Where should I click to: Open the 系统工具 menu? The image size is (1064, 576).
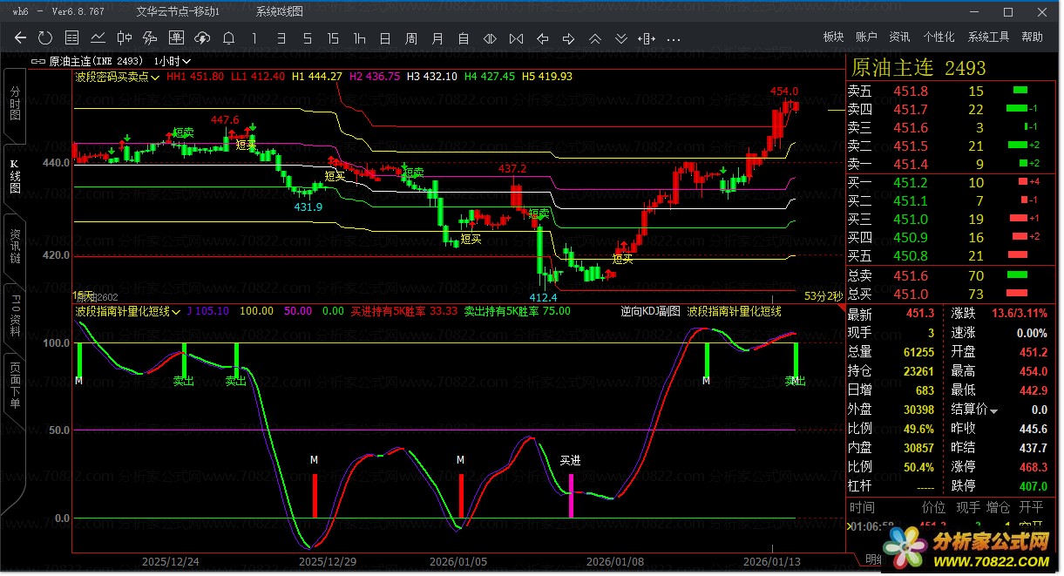pyautogui.click(x=988, y=37)
